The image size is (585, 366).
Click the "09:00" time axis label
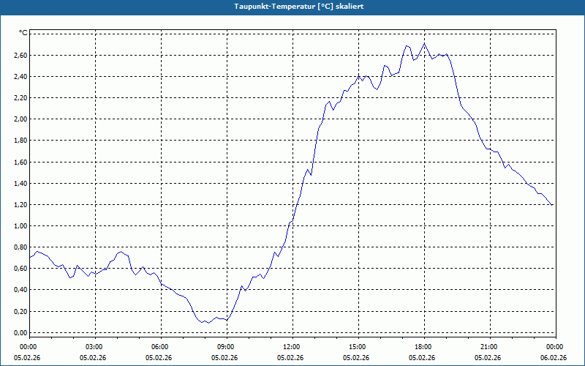[x=227, y=347]
